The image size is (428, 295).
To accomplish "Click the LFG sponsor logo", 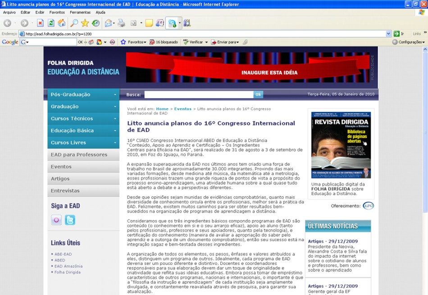I will coord(369,206).
